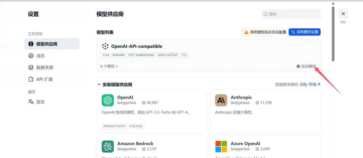Image resolution: width=363 pixels, height=158 pixels.
Task: Click the vertical scrollbar thumb
Action: pyautogui.click(x=333, y=34)
